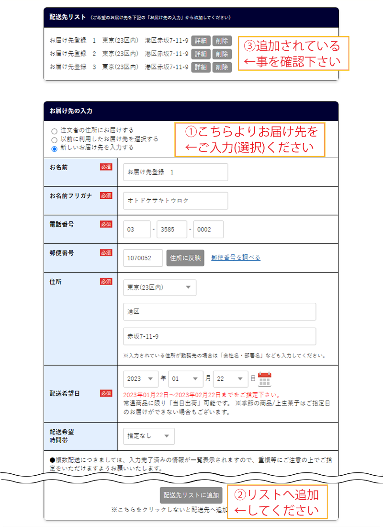Click the お名前 name input field
The height and width of the screenshot is (527, 383).
coord(175,172)
